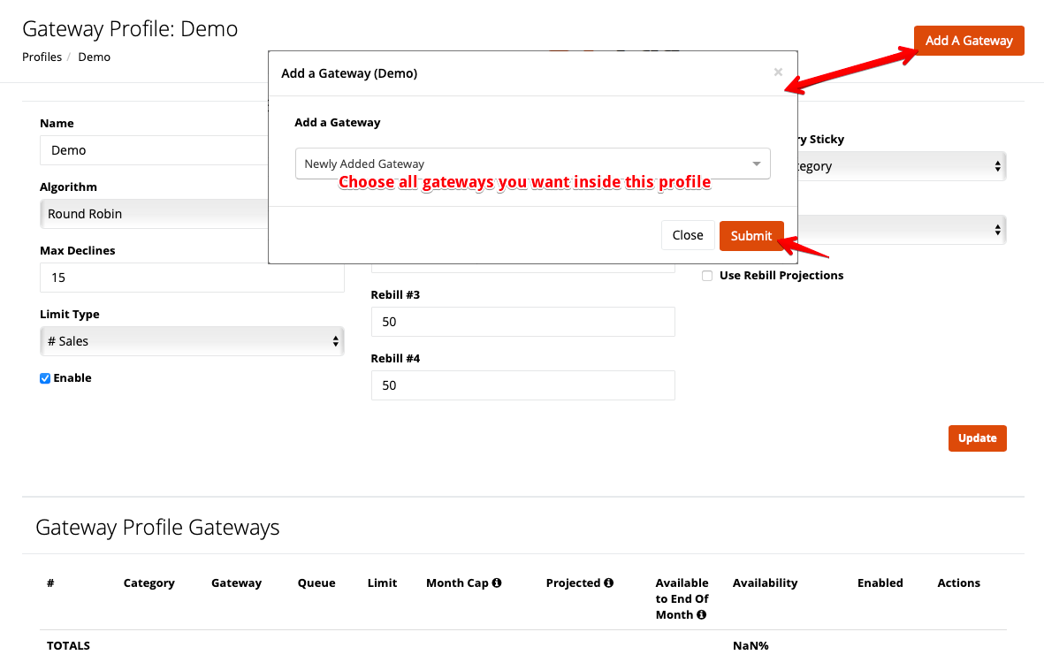The height and width of the screenshot is (670, 1044).
Task: Click the Rebill #3 input field
Action: (522, 322)
